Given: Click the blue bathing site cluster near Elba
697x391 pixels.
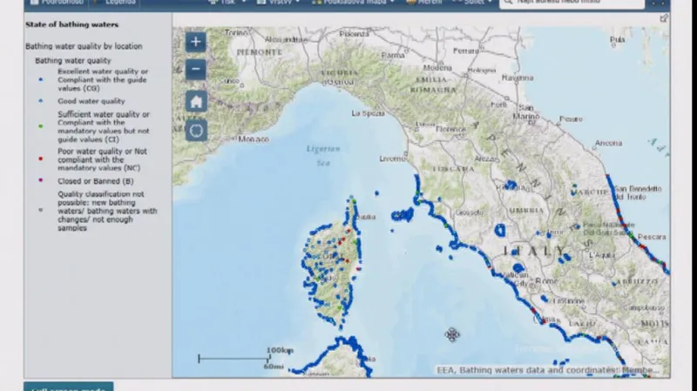Looking at the screenshot, I should (x=403, y=215).
